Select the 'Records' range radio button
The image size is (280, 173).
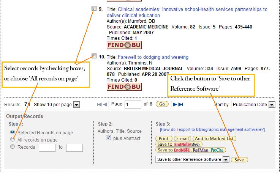pyautogui.click(x=13, y=146)
